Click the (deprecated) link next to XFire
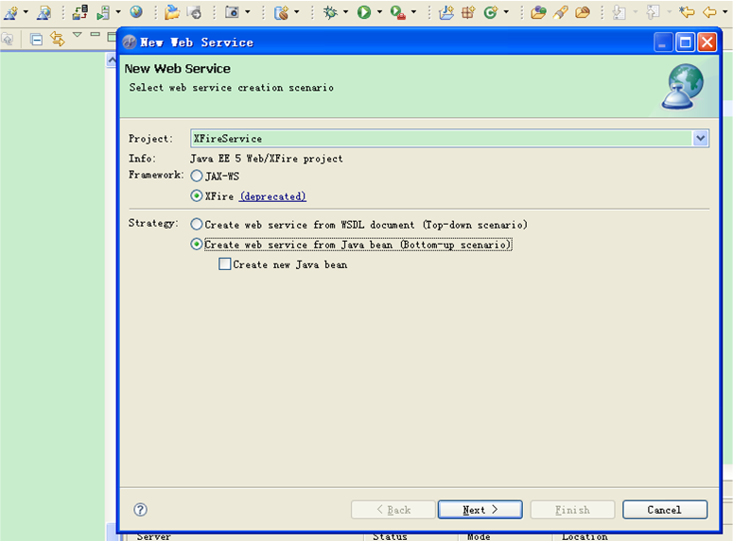The height and width of the screenshot is (541, 733). [273, 196]
